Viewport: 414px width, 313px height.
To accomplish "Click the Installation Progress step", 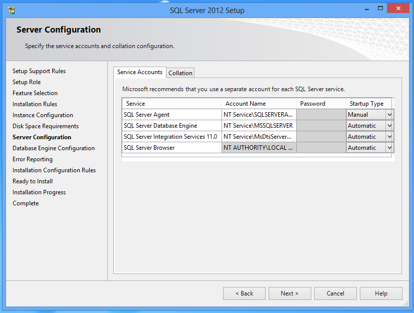I will click(x=39, y=192).
